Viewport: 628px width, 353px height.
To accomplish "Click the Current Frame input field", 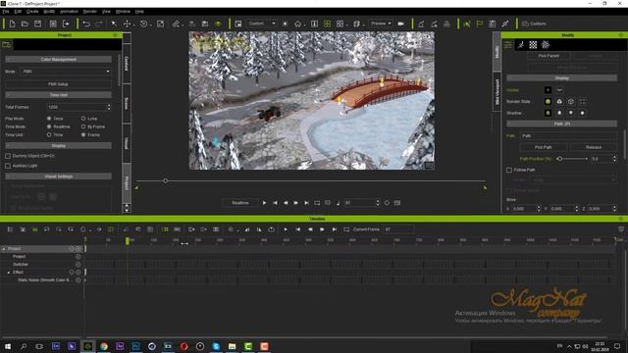I will click(398, 229).
